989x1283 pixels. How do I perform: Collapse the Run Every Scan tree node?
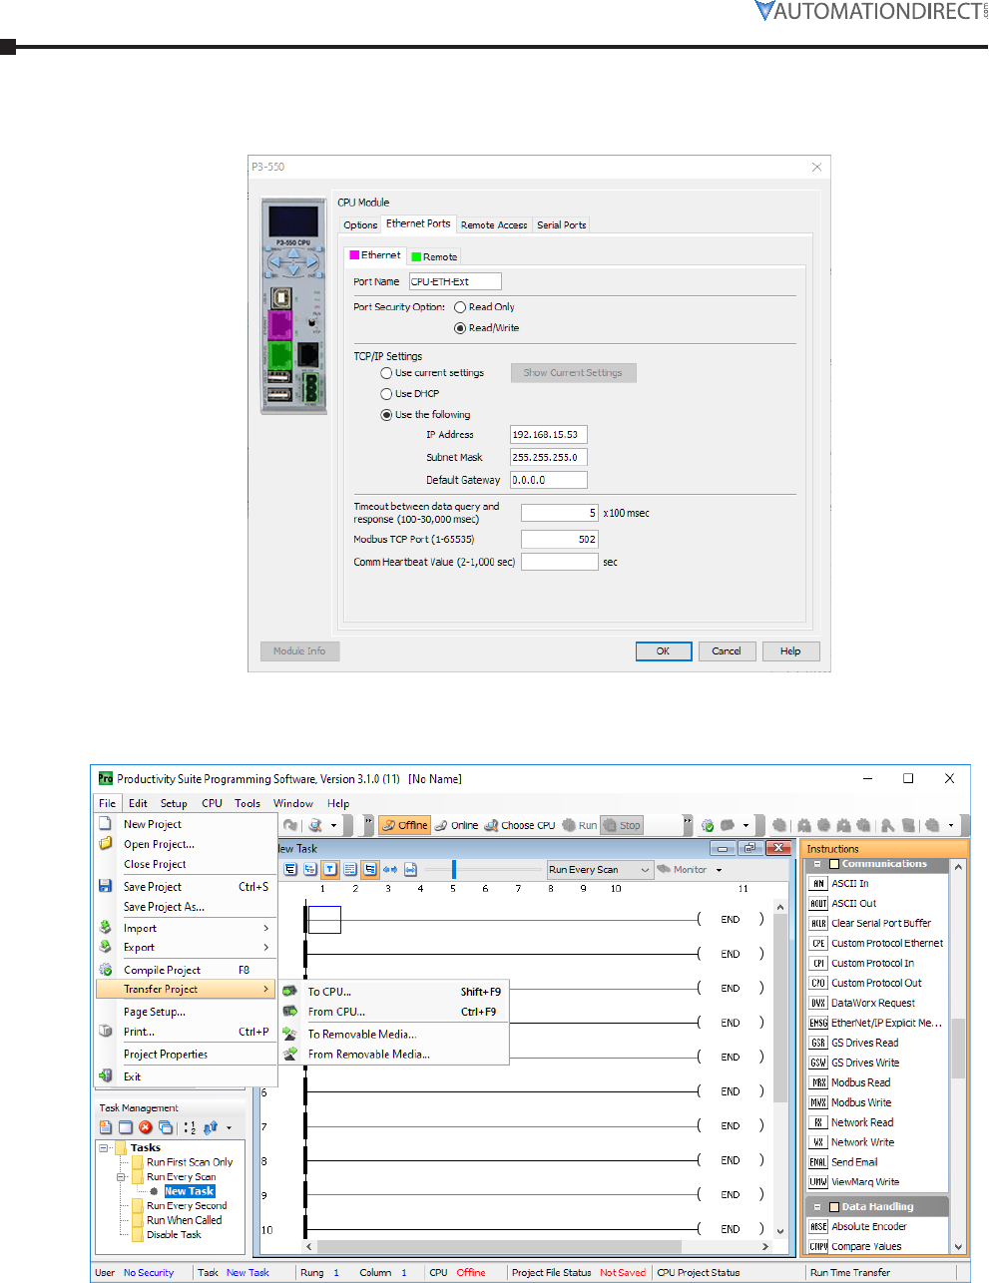point(122,1177)
